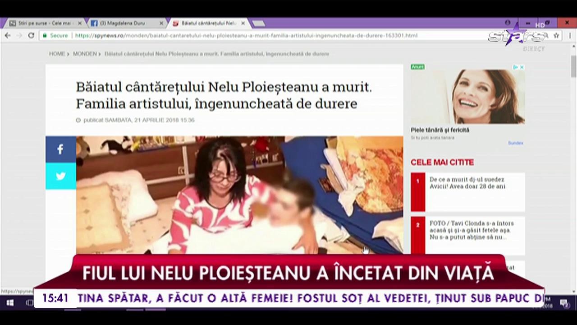This screenshot has width=577, height=325.
Task: Reload the spynews.ro page
Action: [31, 35]
